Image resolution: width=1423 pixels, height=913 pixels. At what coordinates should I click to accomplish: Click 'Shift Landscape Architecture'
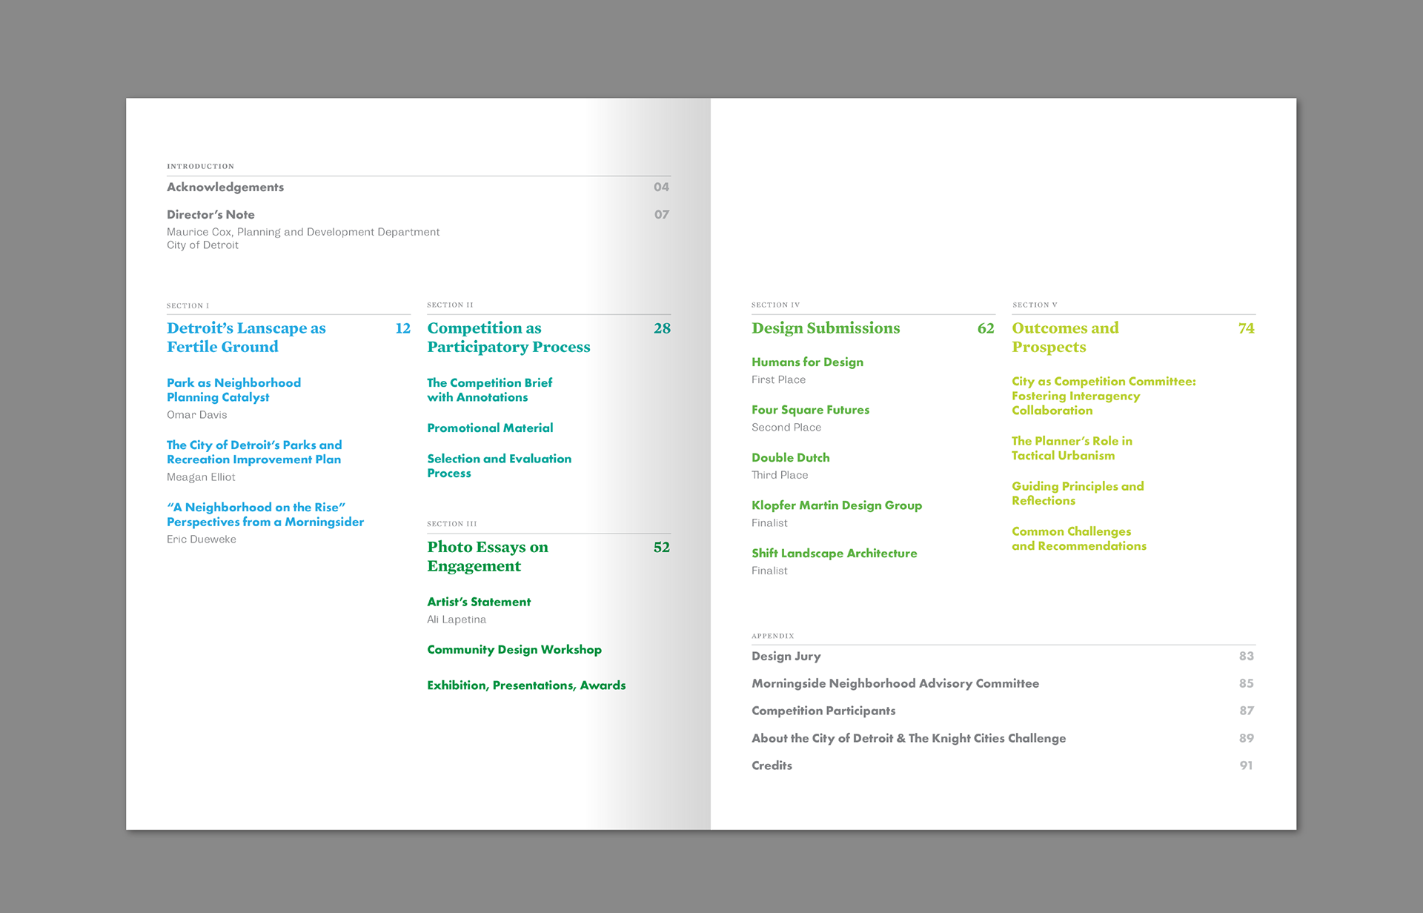pos(834,554)
